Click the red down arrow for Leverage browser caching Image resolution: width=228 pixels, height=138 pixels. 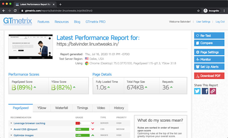click(93, 123)
